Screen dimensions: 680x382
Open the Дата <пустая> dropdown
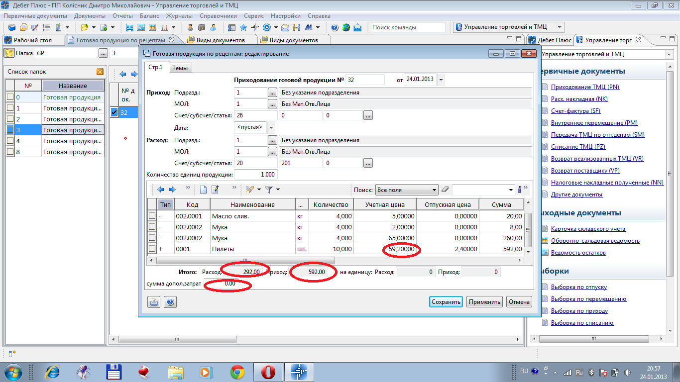coord(271,127)
